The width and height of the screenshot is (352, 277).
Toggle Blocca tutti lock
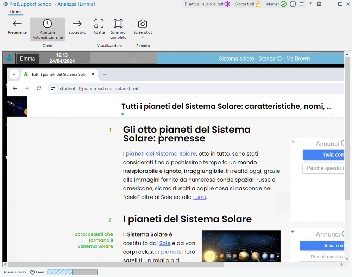pos(248,4)
